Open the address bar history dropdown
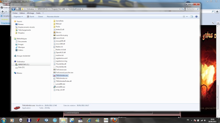 click(180, 9)
